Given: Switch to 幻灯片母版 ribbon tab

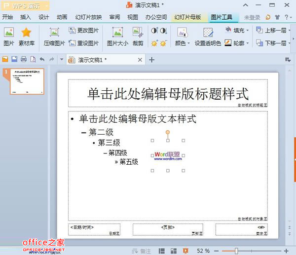Looking at the screenshot, I should click(187, 17).
